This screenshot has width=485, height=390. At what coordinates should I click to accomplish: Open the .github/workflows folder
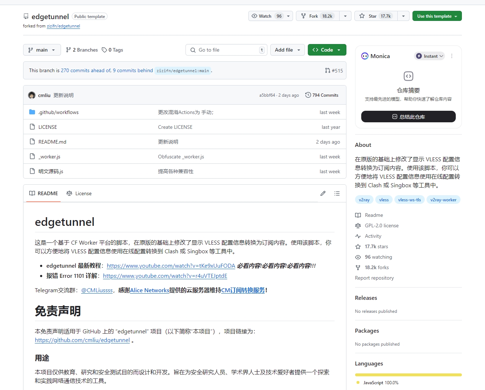[58, 112]
